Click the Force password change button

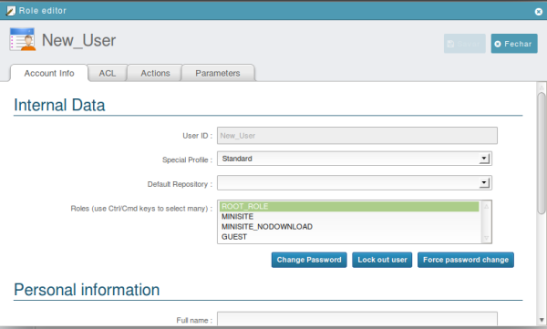coord(466,260)
